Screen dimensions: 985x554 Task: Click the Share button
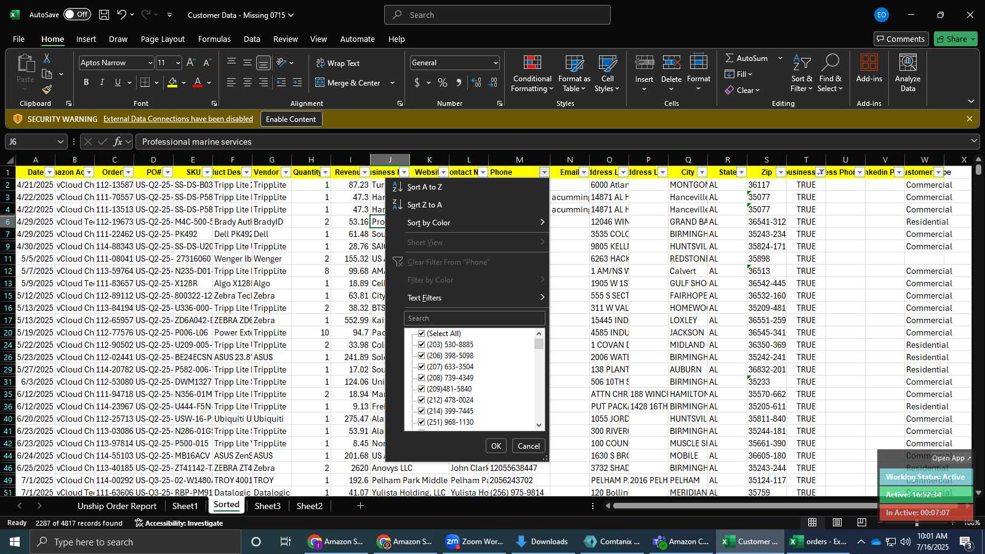click(955, 39)
